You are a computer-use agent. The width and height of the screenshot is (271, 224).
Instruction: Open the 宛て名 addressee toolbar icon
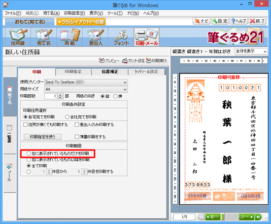(x=44, y=37)
